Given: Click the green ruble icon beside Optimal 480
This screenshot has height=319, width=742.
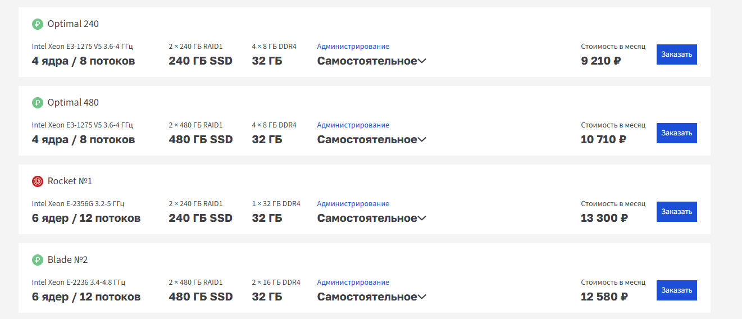Looking at the screenshot, I should pyautogui.click(x=38, y=103).
